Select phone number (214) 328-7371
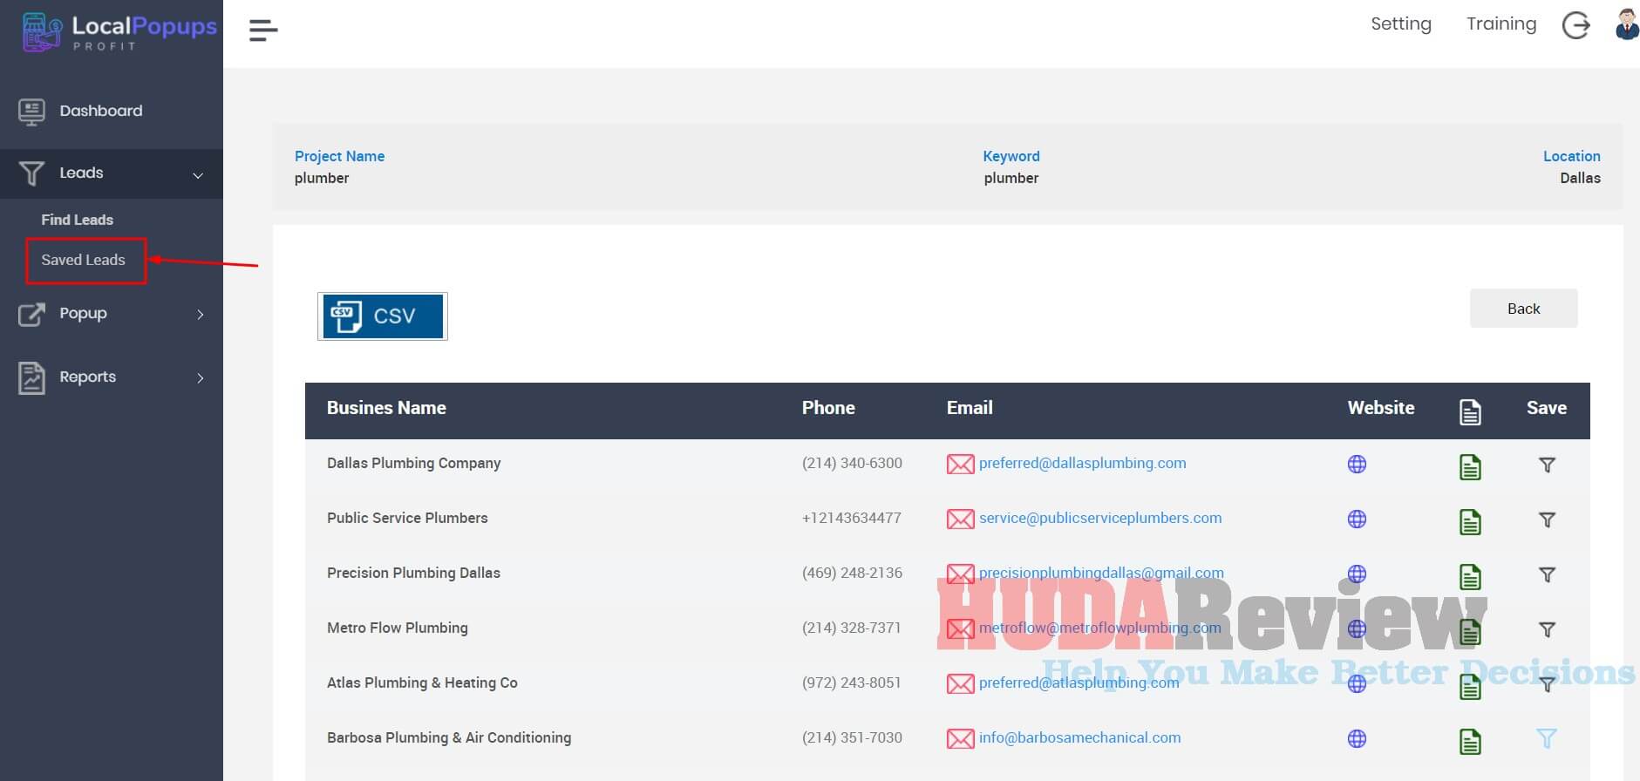The image size is (1640, 781). tap(851, 628)
